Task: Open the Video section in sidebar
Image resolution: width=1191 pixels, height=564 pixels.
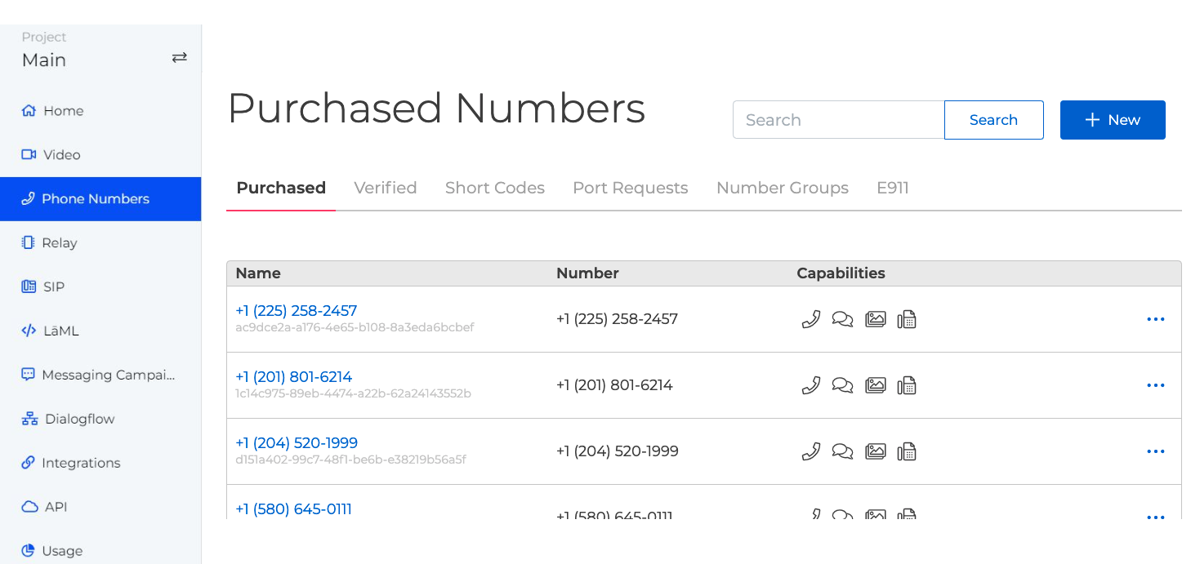Action: click(x=60, y=154)
